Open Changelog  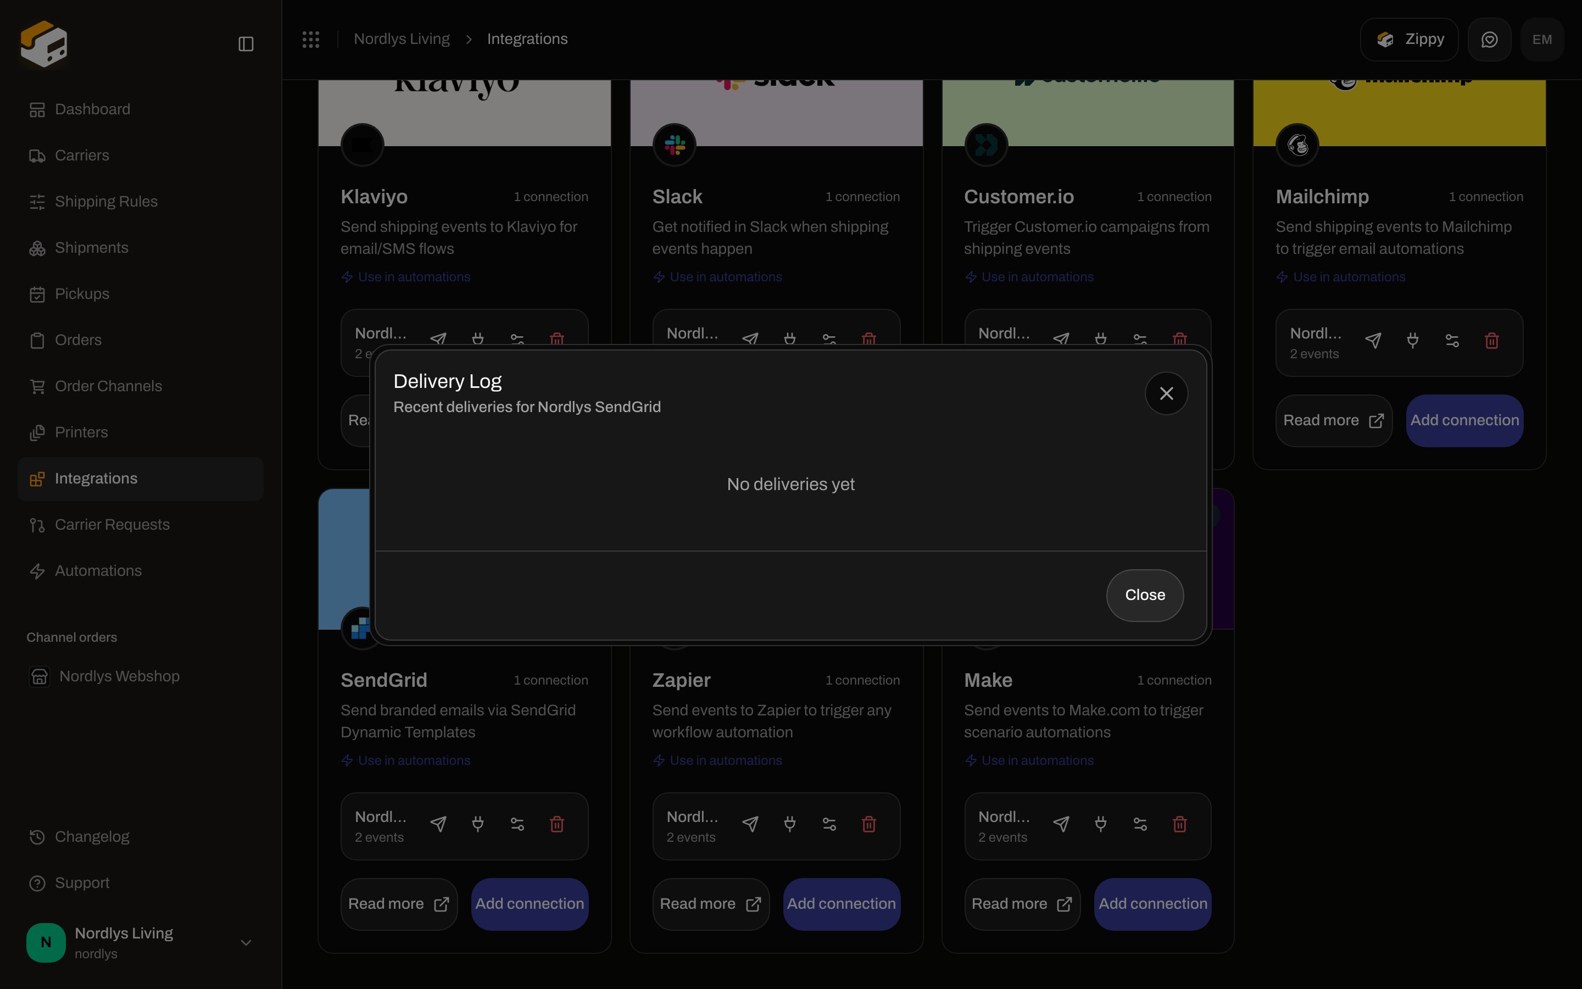click(x=141, y=837)
